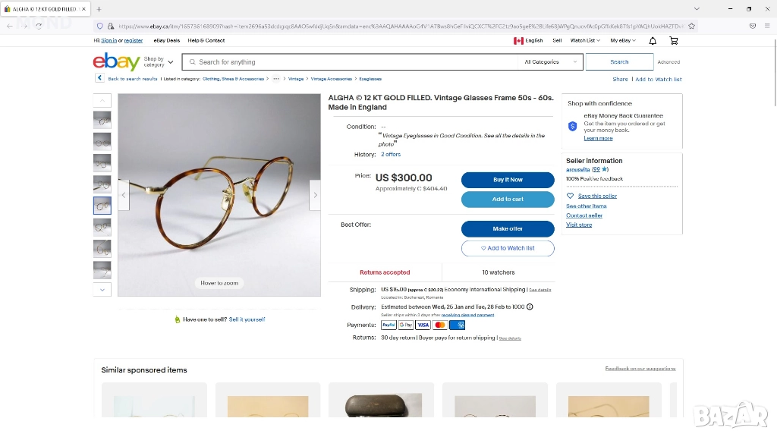The height and width of the screenshot is (437, 777).
Task: Open the shopping cart icon
Action: coord(674,40)
